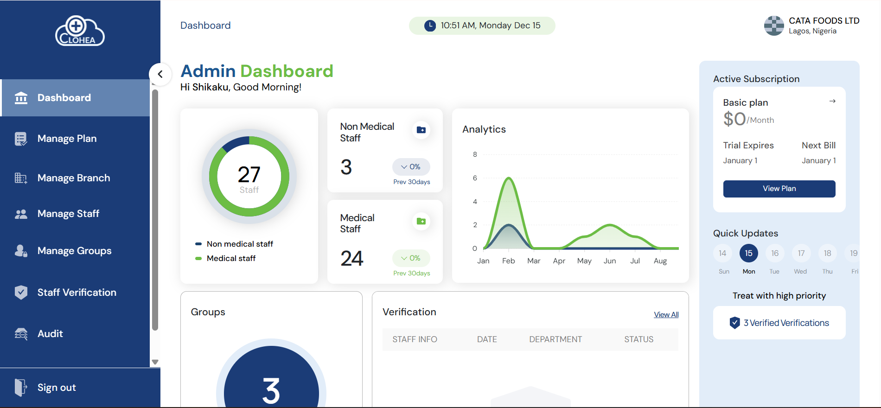Click the green 0% change badge
This screenshot has height=408, width=881.
[x=411, y=258]
